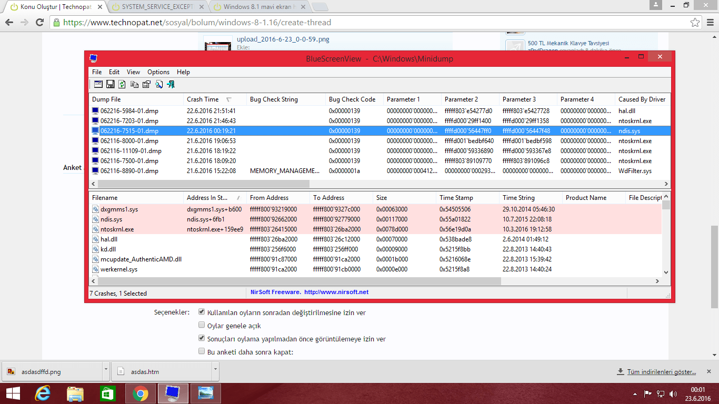Click the dump icon for 062216-5984-01.dmp
Viewport: 719px width, 404px height.
(95, 111)
